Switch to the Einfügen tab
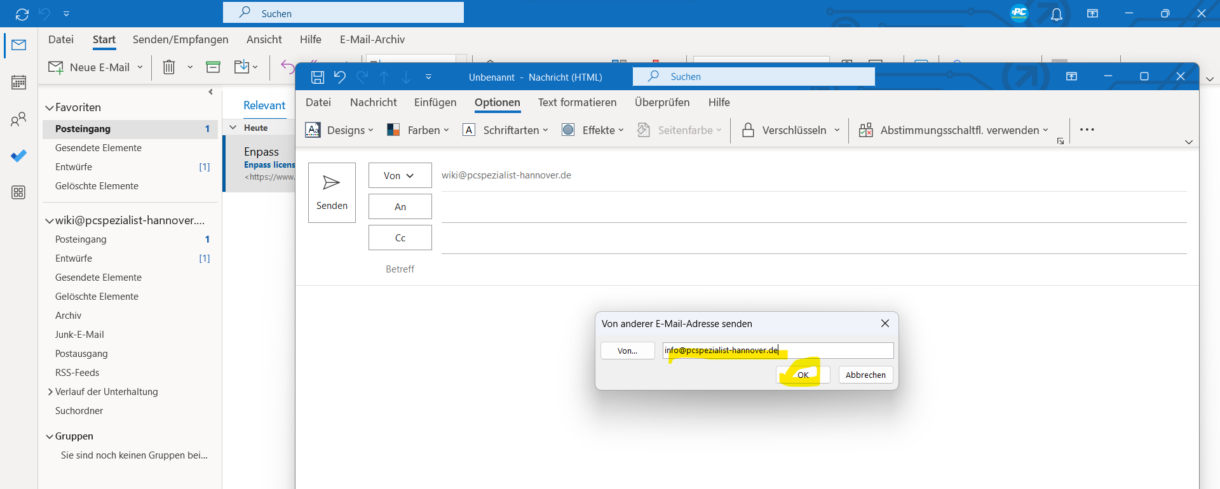 435,102
